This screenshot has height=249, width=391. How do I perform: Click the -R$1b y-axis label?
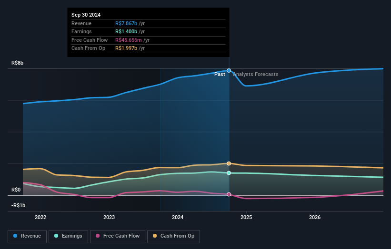(19, 205)
